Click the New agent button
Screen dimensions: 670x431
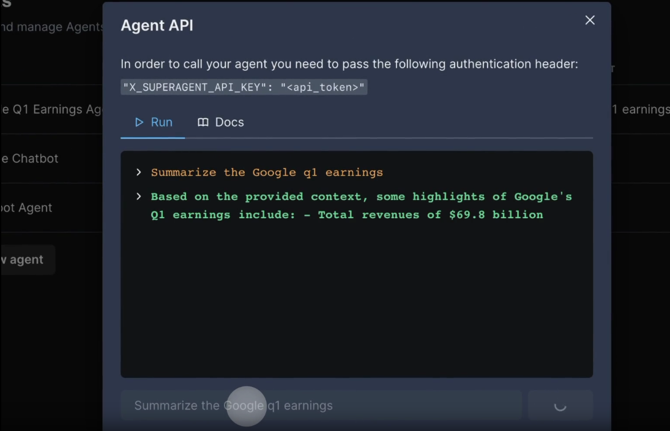click(27, 259)
